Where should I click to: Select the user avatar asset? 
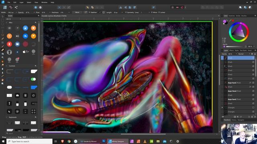(x=9, y=52)
